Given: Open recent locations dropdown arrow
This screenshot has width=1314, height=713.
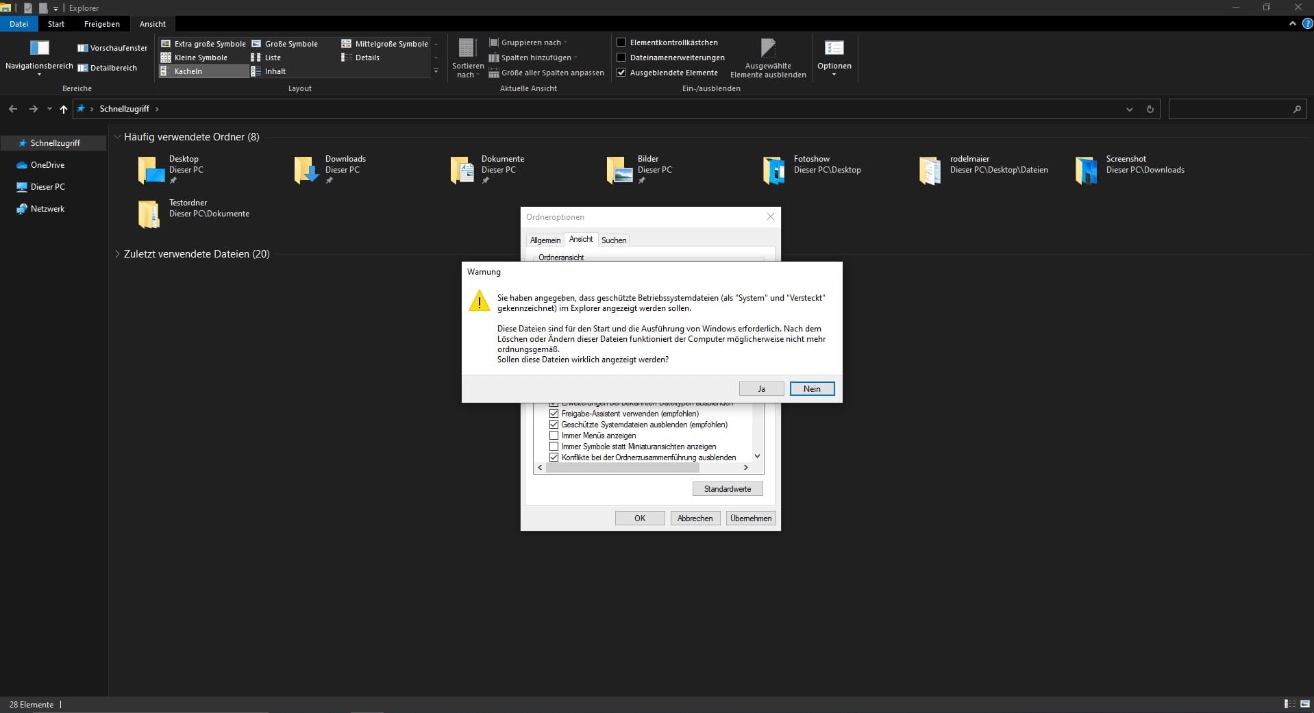Looking at the screenshot, I should pos(49,109).
